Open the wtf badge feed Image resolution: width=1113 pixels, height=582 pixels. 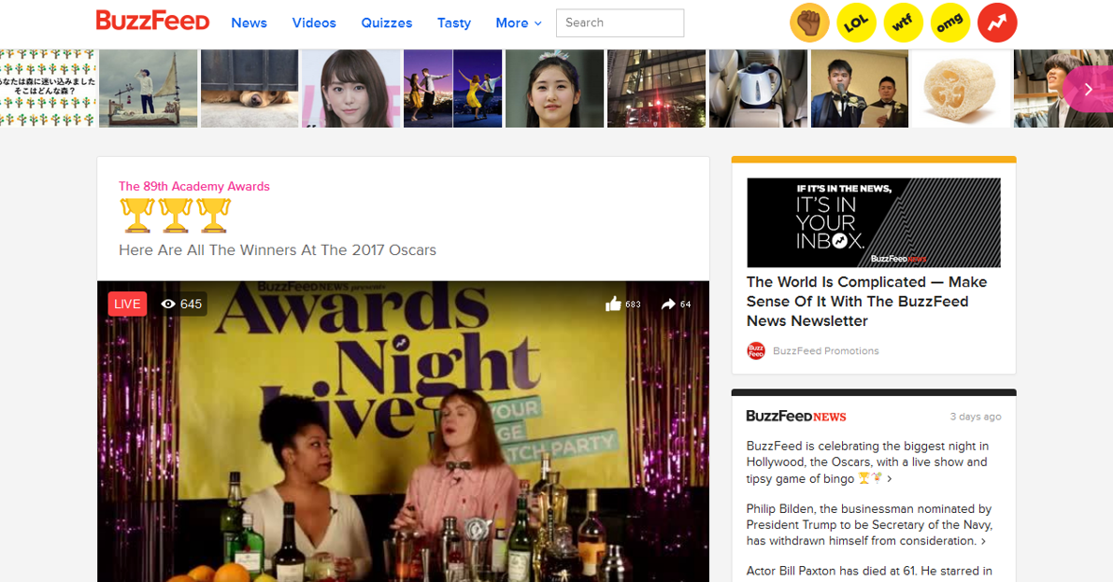click(903, 22)
